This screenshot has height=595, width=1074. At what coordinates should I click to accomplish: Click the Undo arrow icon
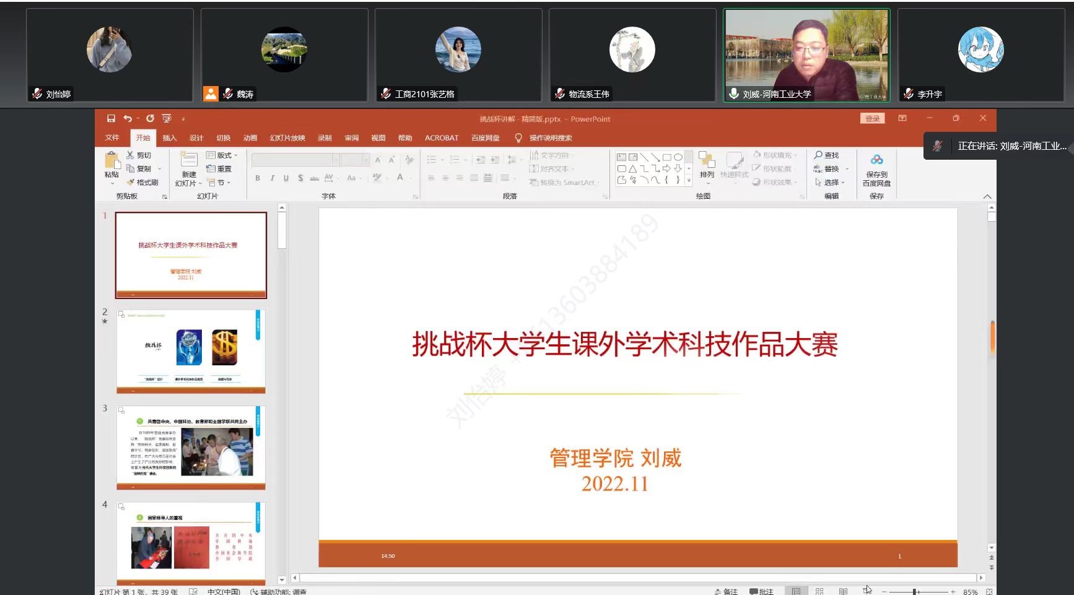[127, 118]
